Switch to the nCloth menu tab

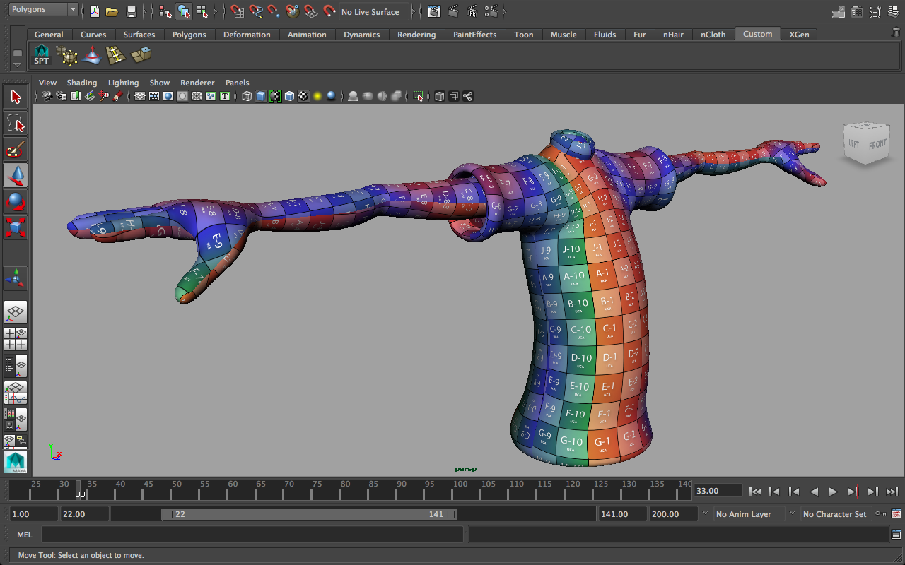tap(713, 34)
